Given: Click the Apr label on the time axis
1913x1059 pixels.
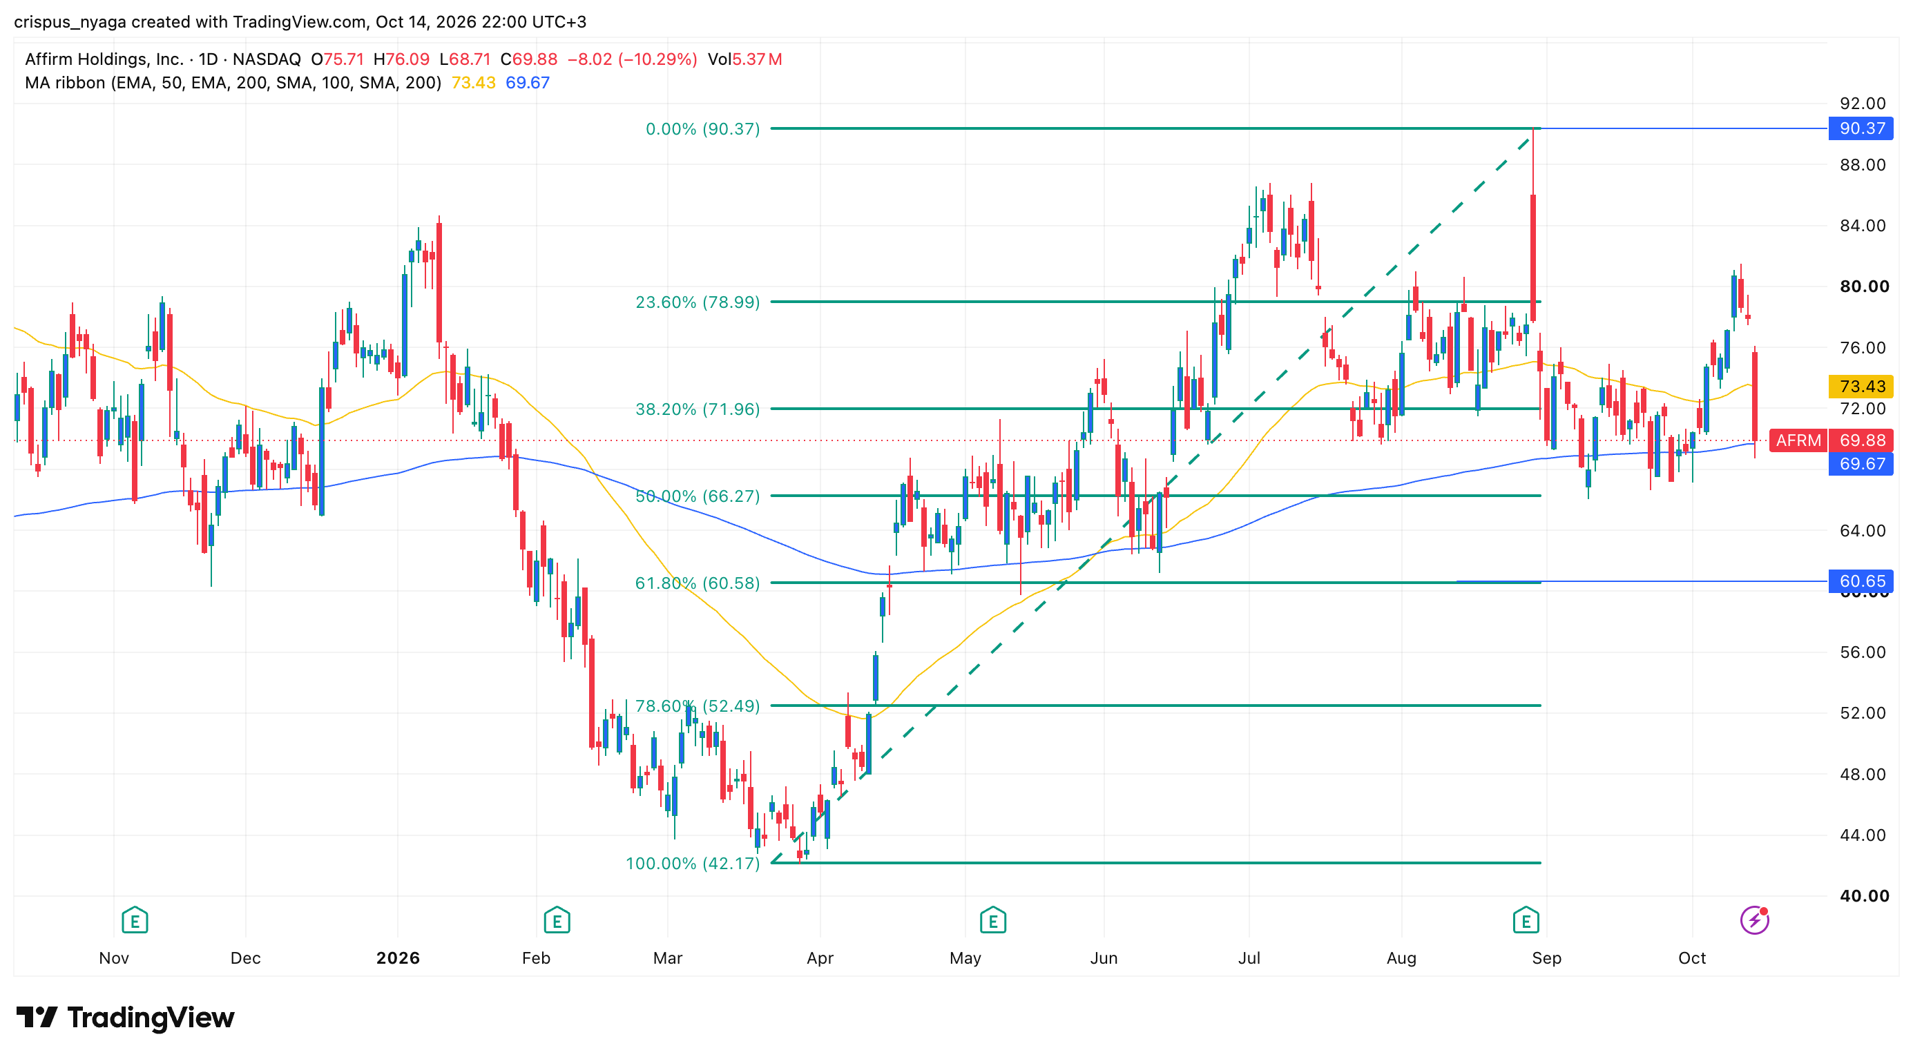Looking at the screenshot, I should 820,958.
